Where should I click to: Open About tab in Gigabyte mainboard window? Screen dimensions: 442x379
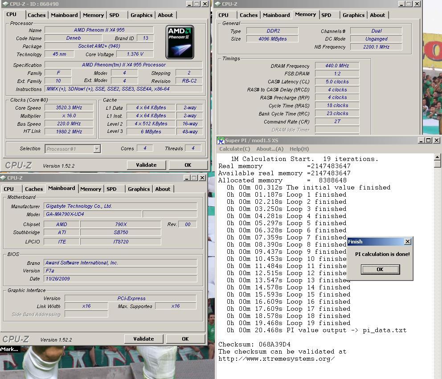click(163, 189)
